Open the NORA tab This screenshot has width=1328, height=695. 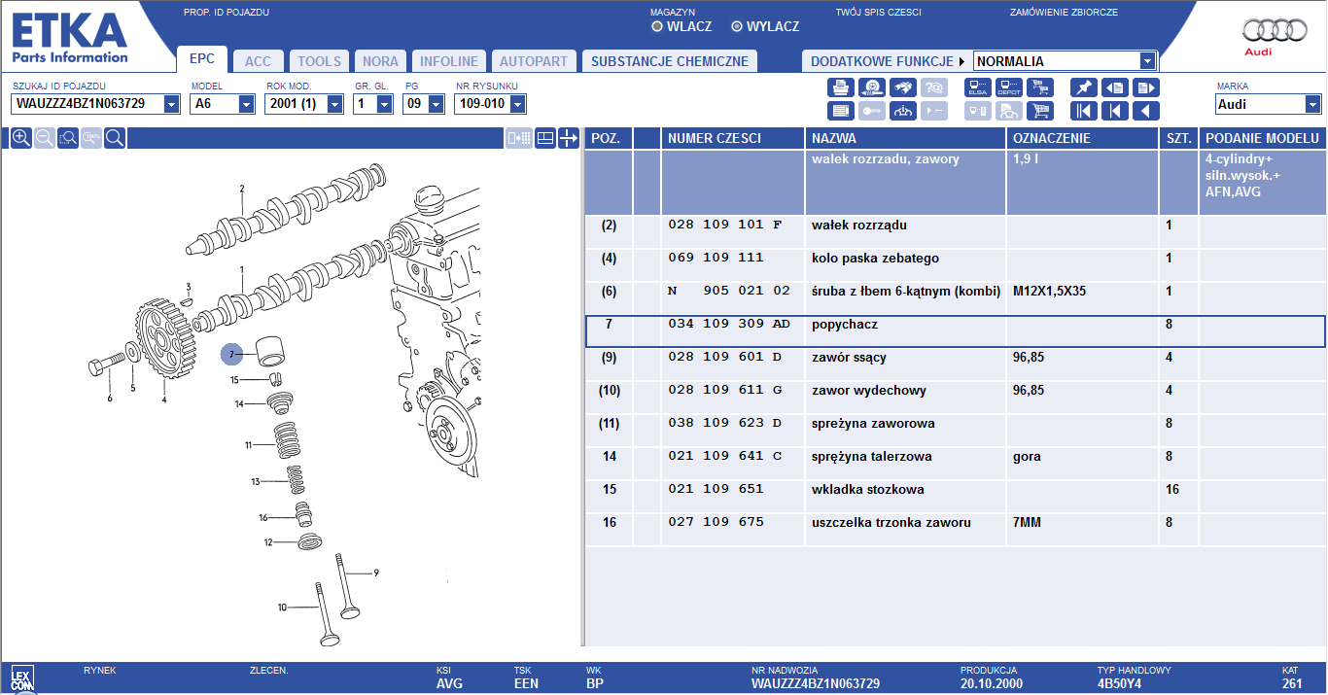[x=380, y=61]
